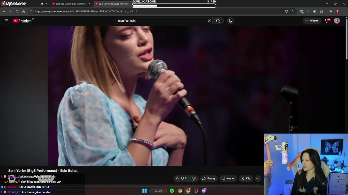The image size is (348, 195).
Task: Close the first small browser tab
Action: 46,4
